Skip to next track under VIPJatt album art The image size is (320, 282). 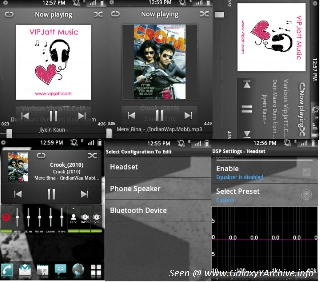(x=82, y=116)
